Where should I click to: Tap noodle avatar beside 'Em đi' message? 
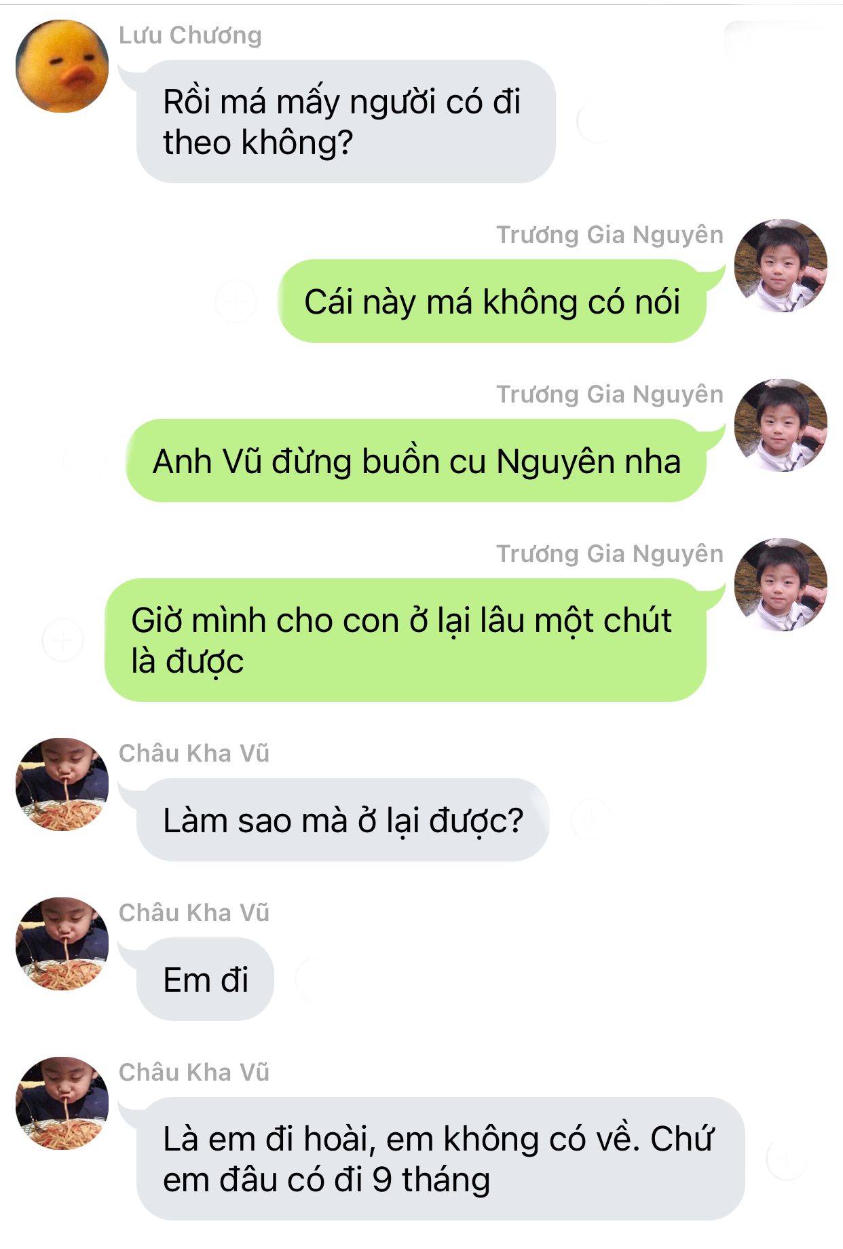[62, 944]
